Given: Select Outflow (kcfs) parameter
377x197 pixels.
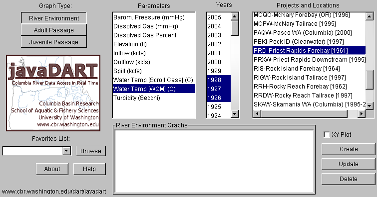Looking at the screenshot, I should (x=154, y=62).
